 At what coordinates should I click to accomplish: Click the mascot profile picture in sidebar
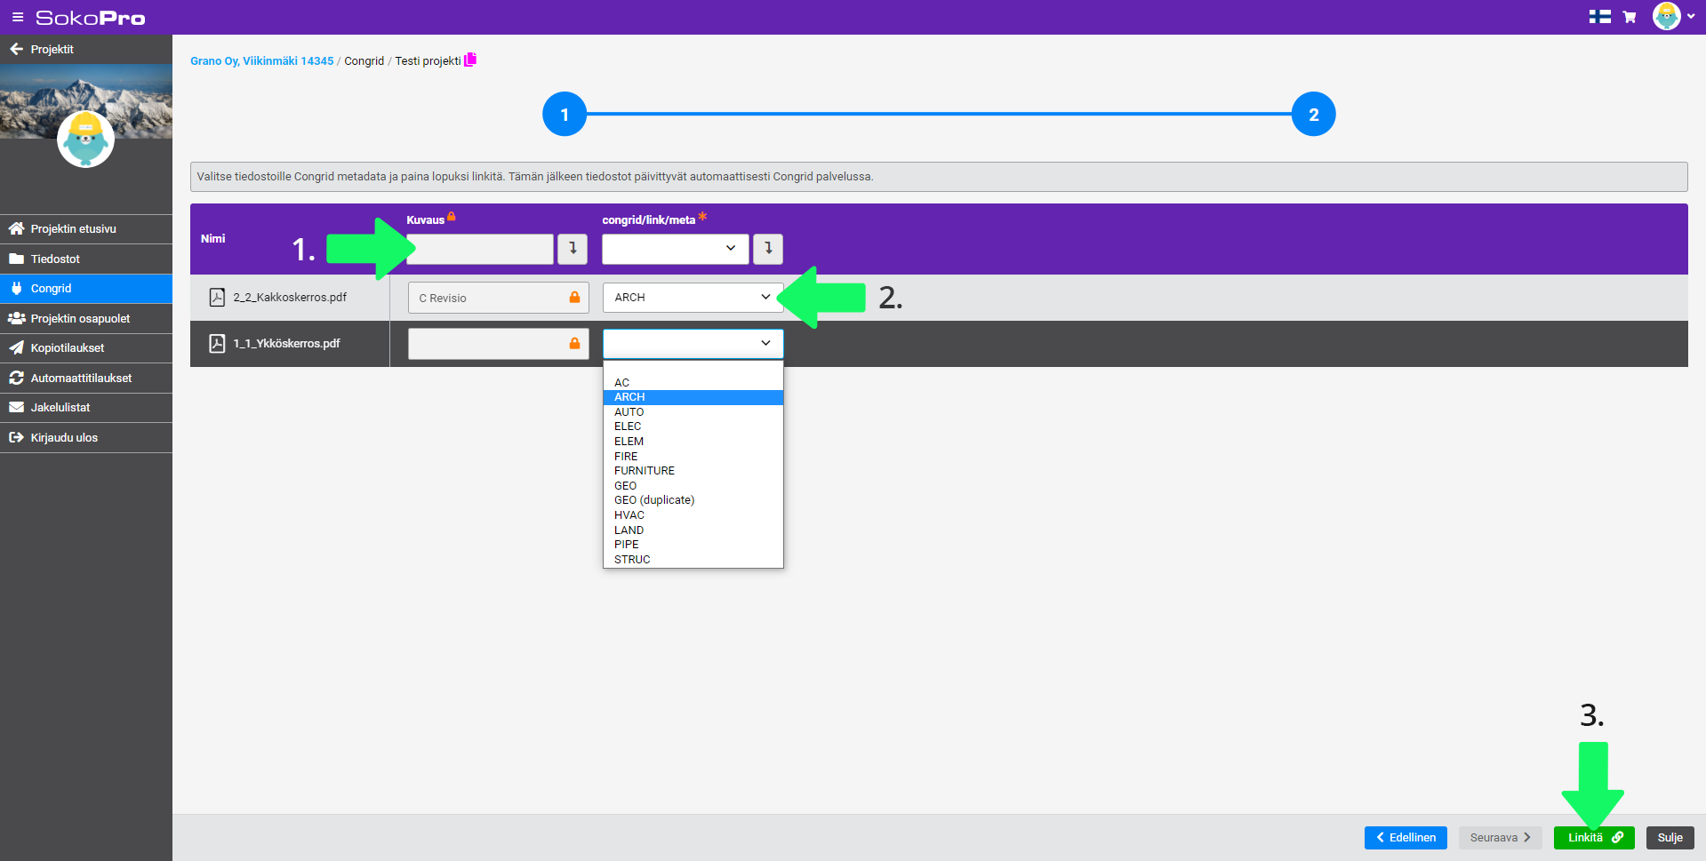pos(85,140)
